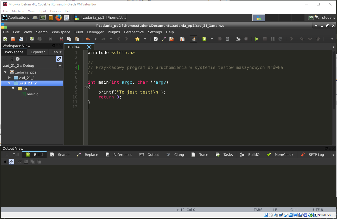Click the workspace settings gear icon
Image resolution: width=337 pixels, height=219 pixels.
18,59
